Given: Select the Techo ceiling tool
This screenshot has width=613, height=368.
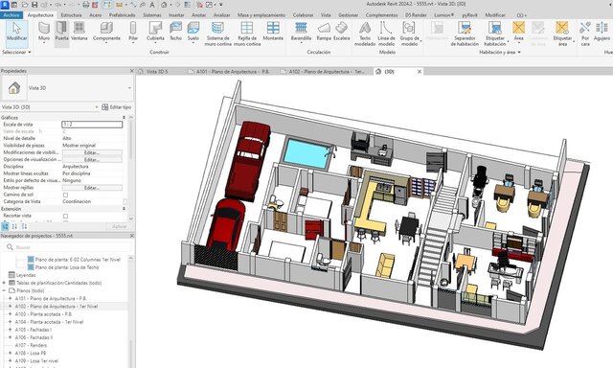Looking at the screenshot, I should pos(175,32).
